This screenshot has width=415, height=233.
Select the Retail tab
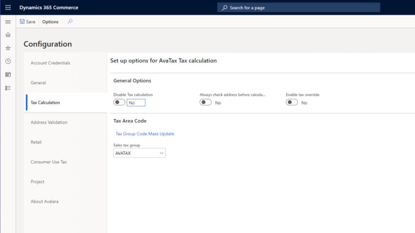65,142
